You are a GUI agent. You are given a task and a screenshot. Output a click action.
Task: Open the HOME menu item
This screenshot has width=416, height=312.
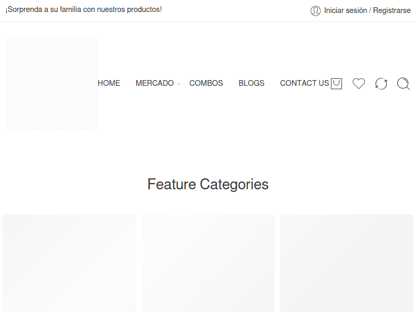[109, 83]
